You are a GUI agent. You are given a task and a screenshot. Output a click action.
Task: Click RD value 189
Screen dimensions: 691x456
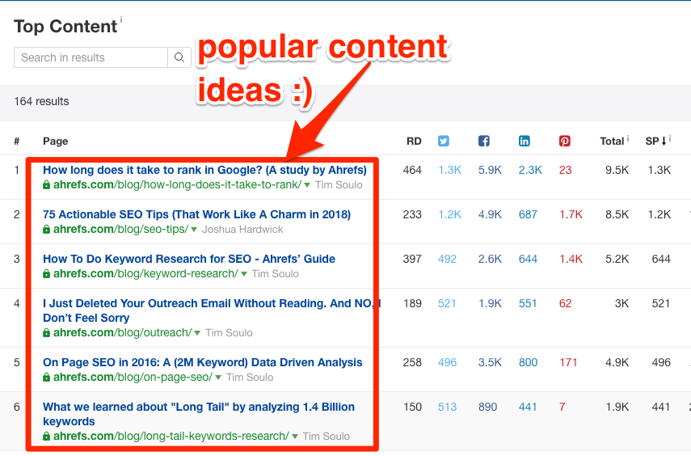[412, 304]
